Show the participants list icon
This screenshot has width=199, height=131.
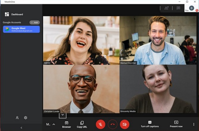click(x=166, y=8)
